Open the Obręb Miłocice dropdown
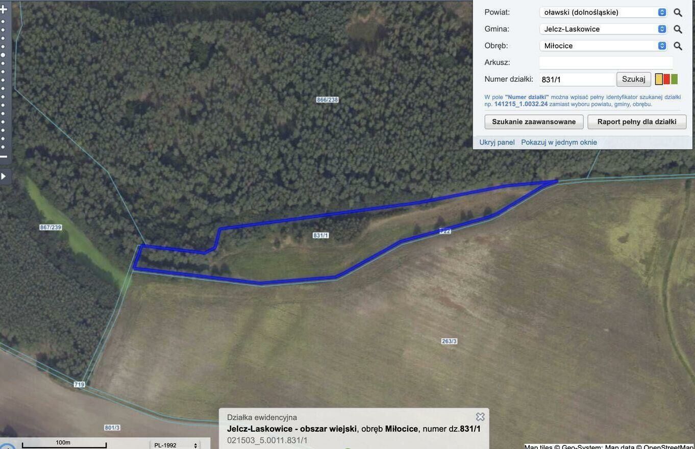Image resolution: width=695 pixels, height=449 pixels. pos(603,46)
